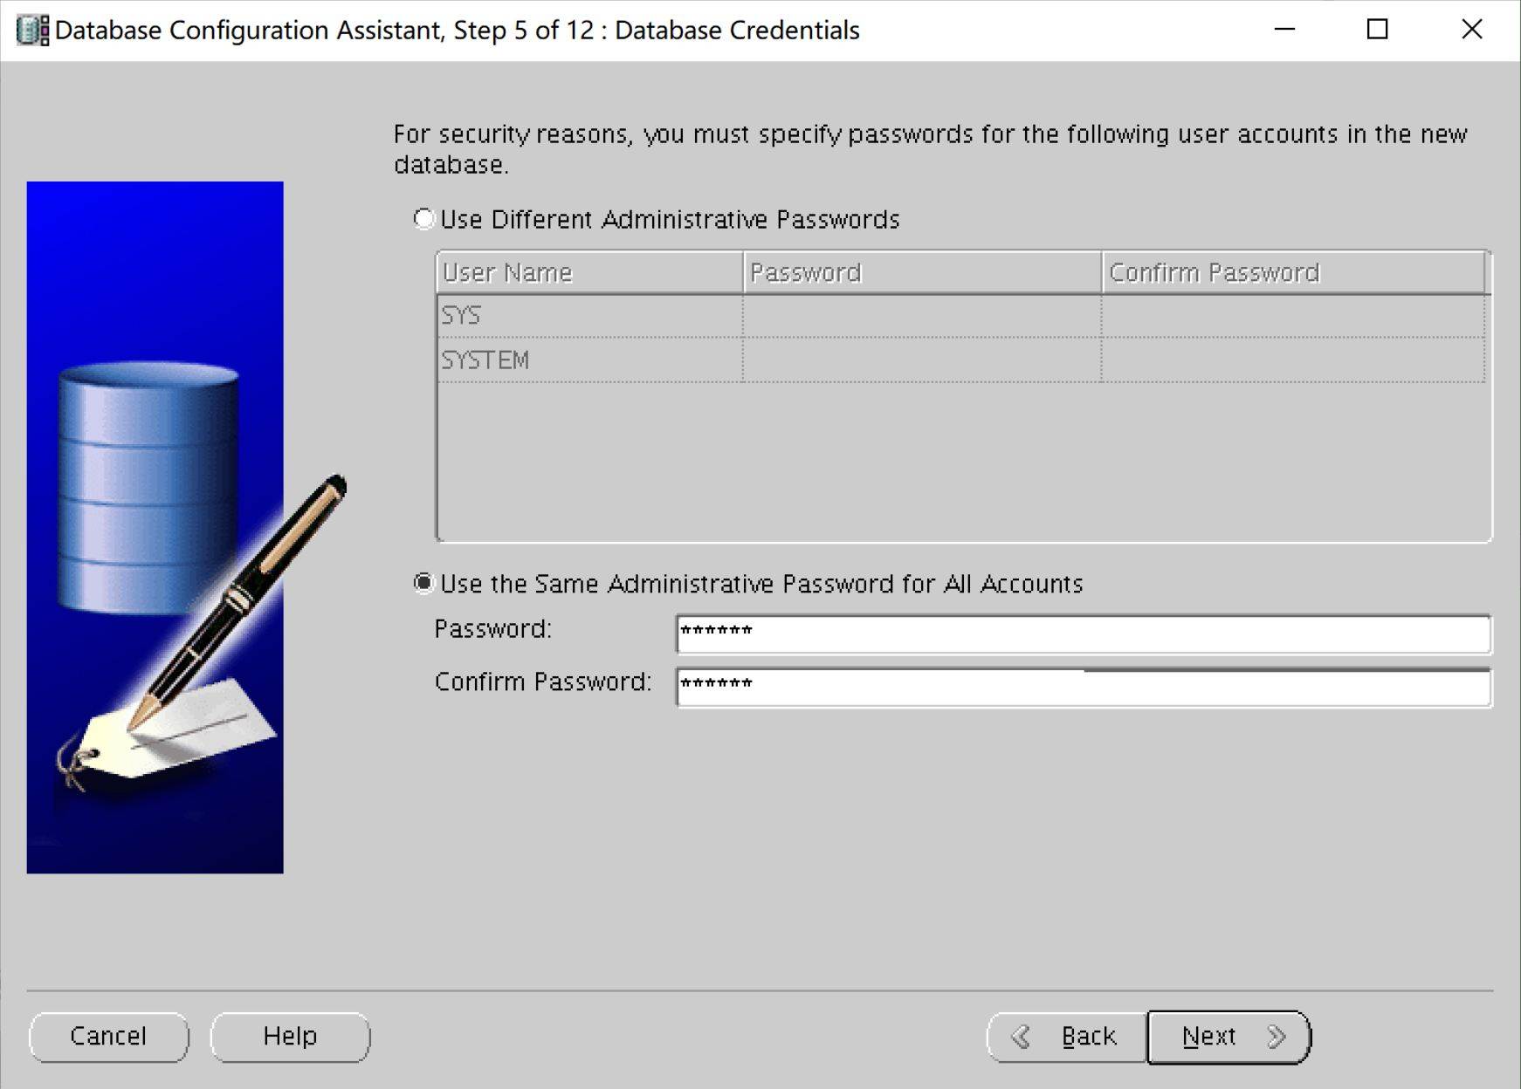This screenshot has height=1089, width=1521.
Task: Click the Password column header in table
Action: coord(922,273)
